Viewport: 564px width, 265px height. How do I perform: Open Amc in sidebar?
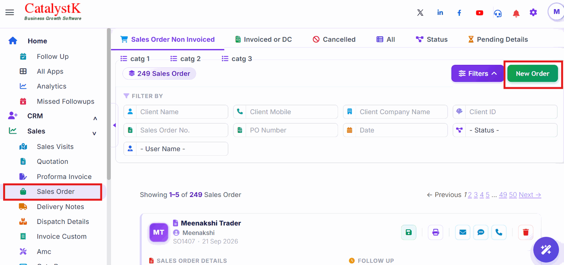[44, 252]
